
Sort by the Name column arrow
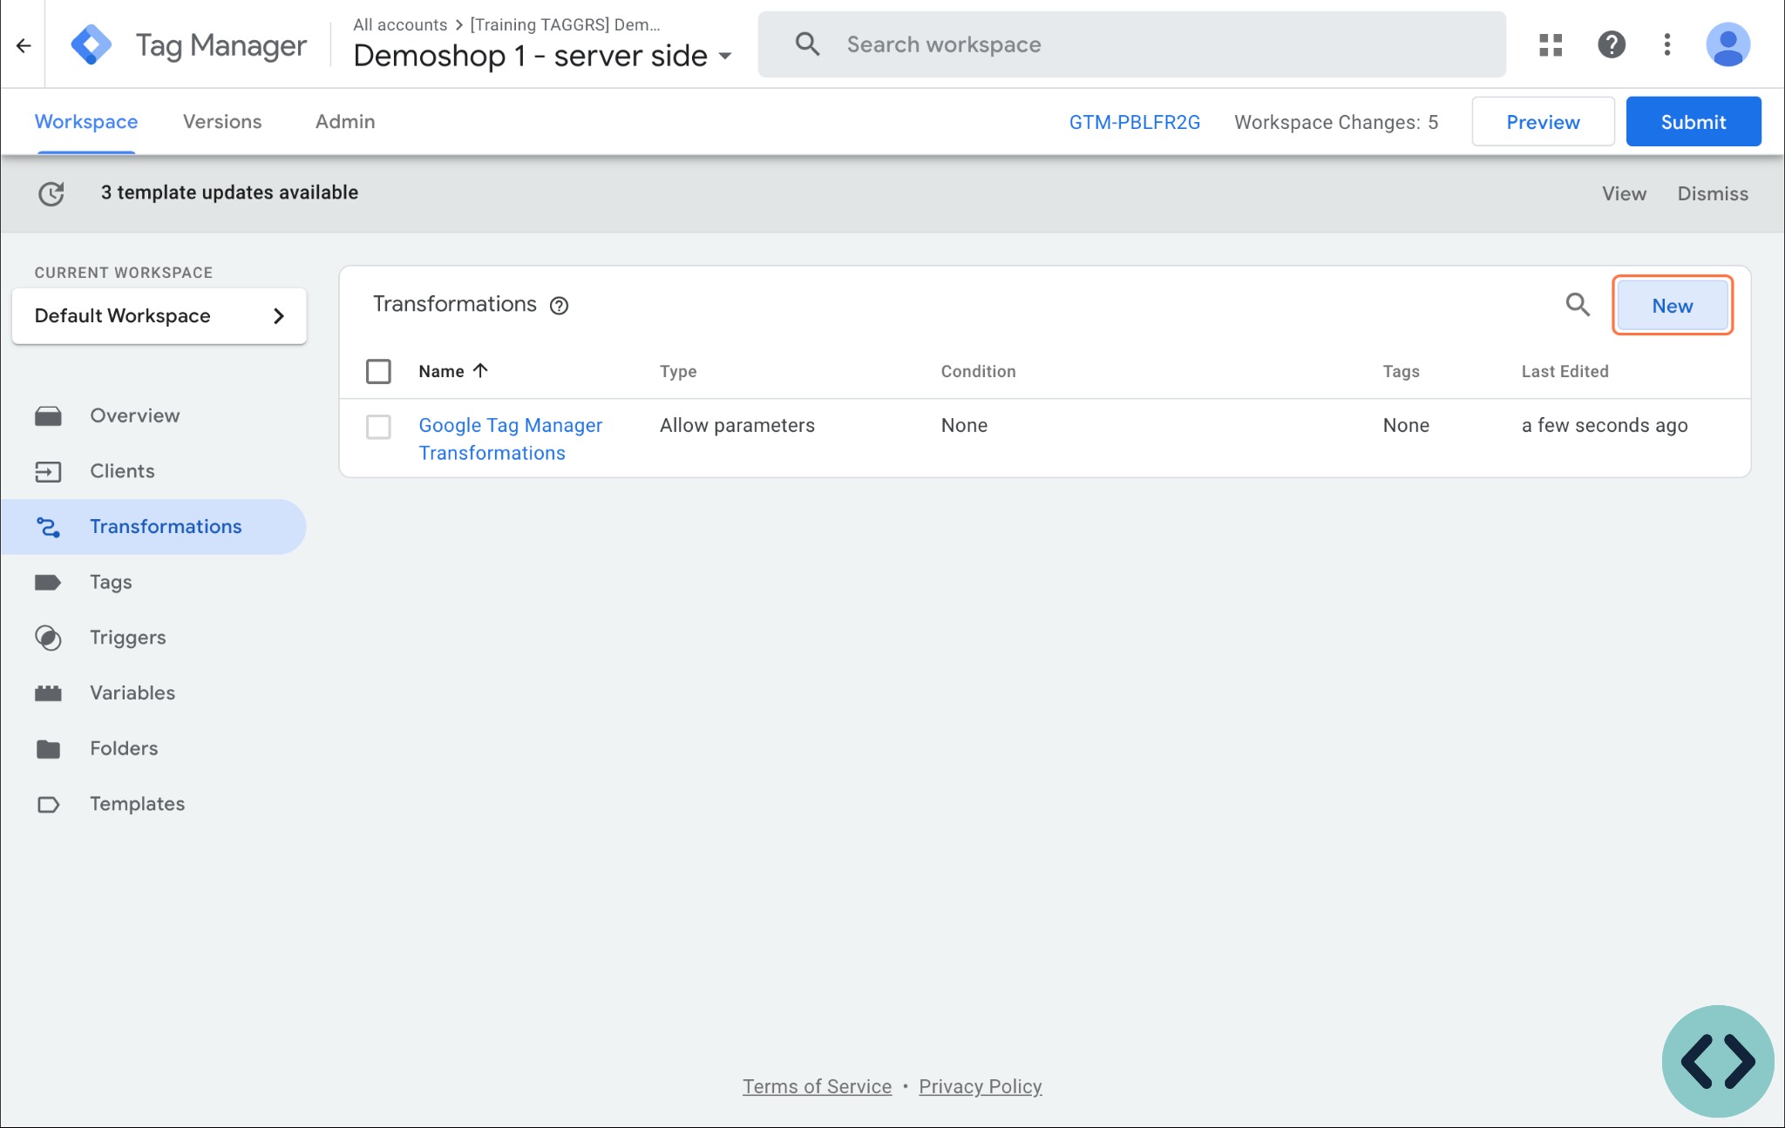480,370
